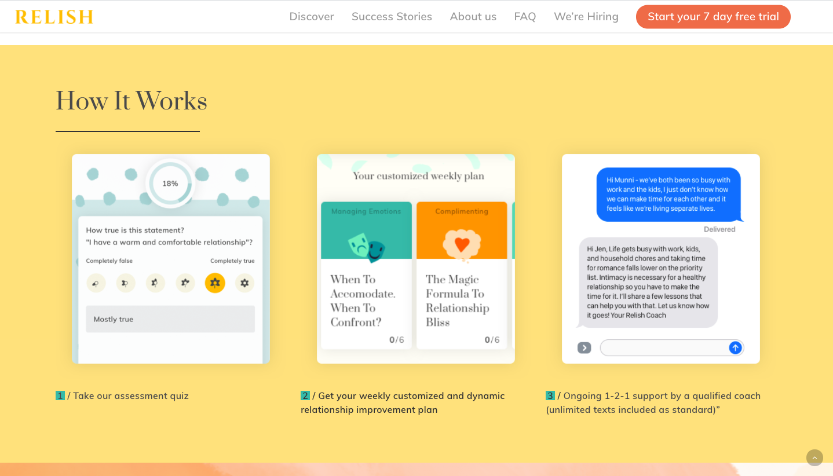Select the highlighted orange flower rating option
The image size is (833, 476).
pos(215,283)
